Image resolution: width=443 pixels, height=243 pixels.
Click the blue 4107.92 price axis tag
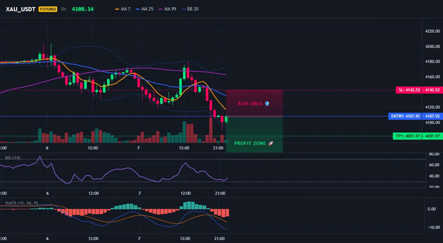pyautogui.click(x=433, y=116)
